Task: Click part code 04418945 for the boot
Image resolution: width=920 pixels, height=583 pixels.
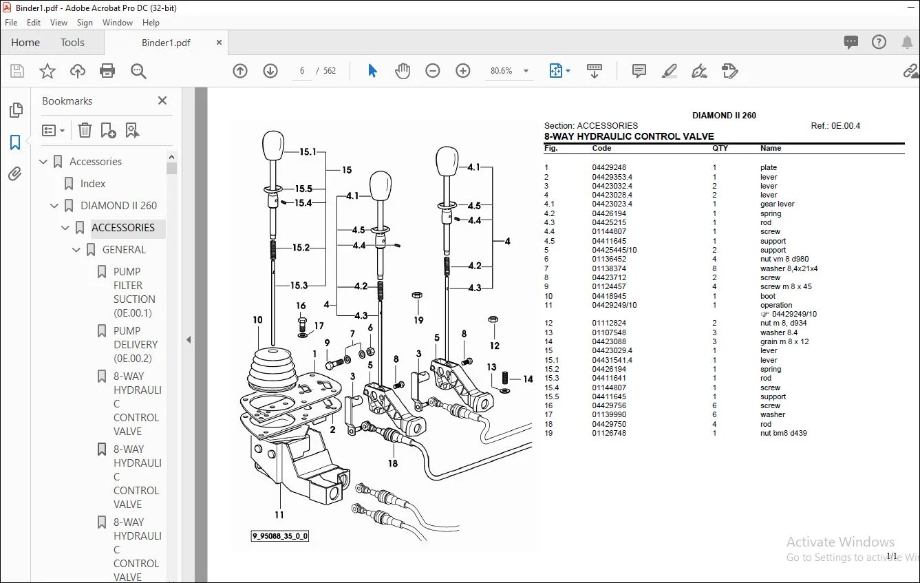Action: [609, 296]
